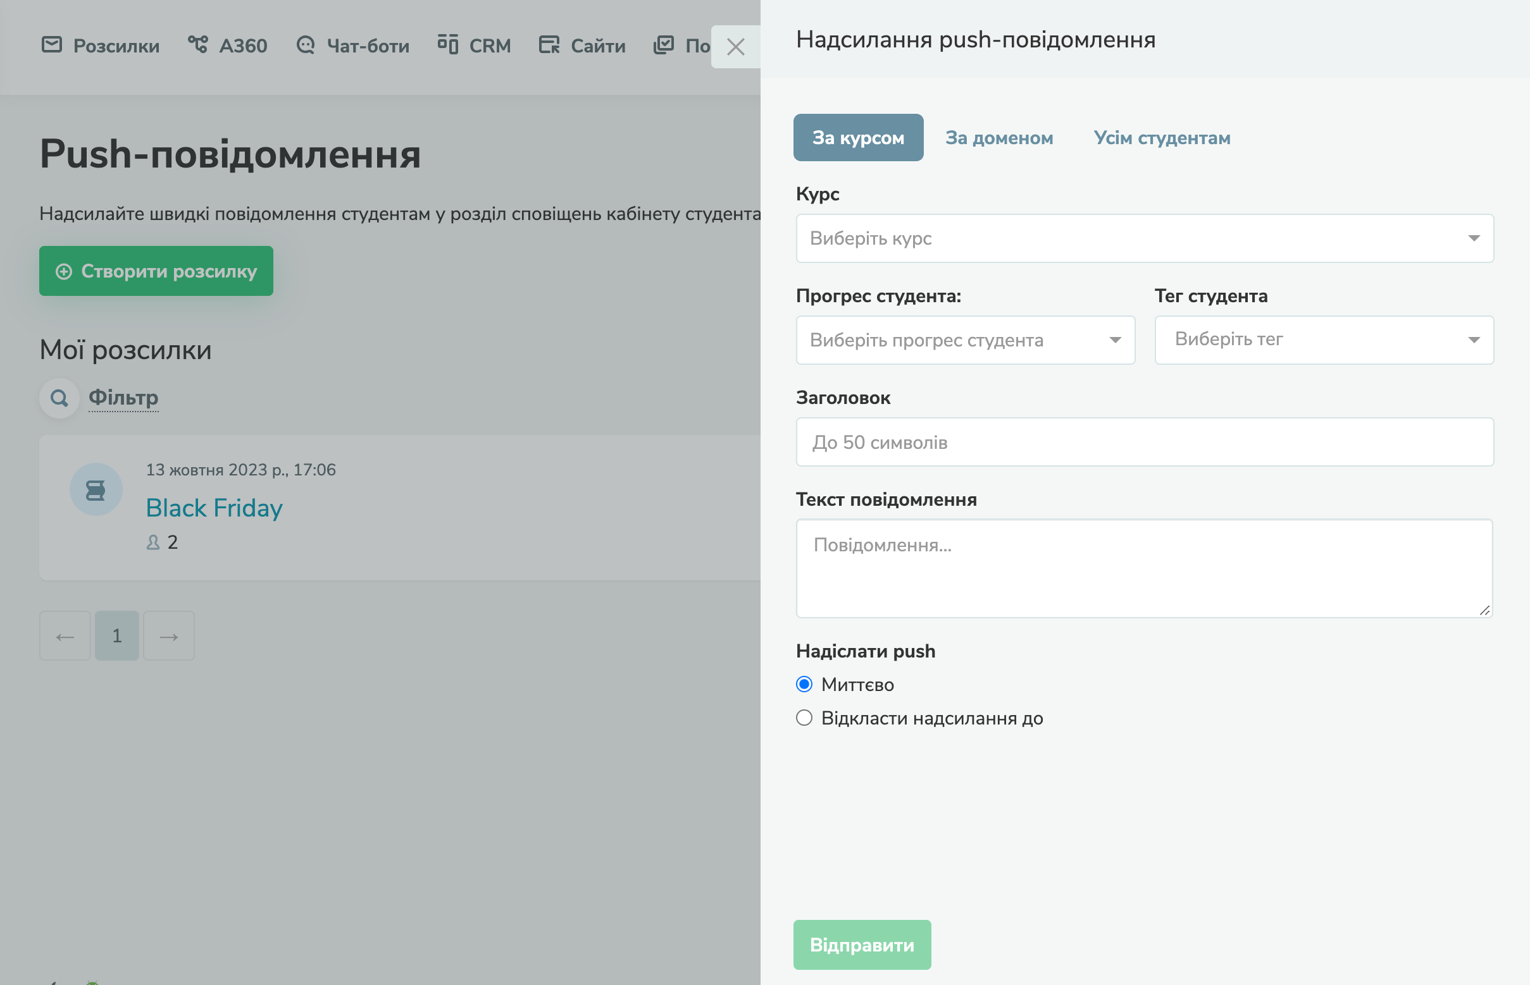Click the mailing icon beside Black Friday

click(96, 489)
